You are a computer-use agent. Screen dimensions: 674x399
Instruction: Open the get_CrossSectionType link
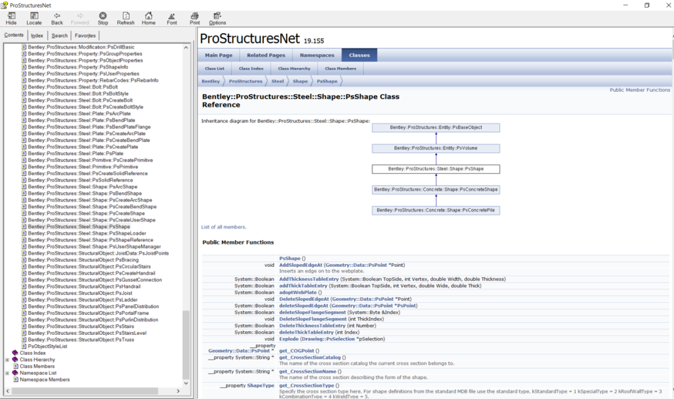point(306,386)
